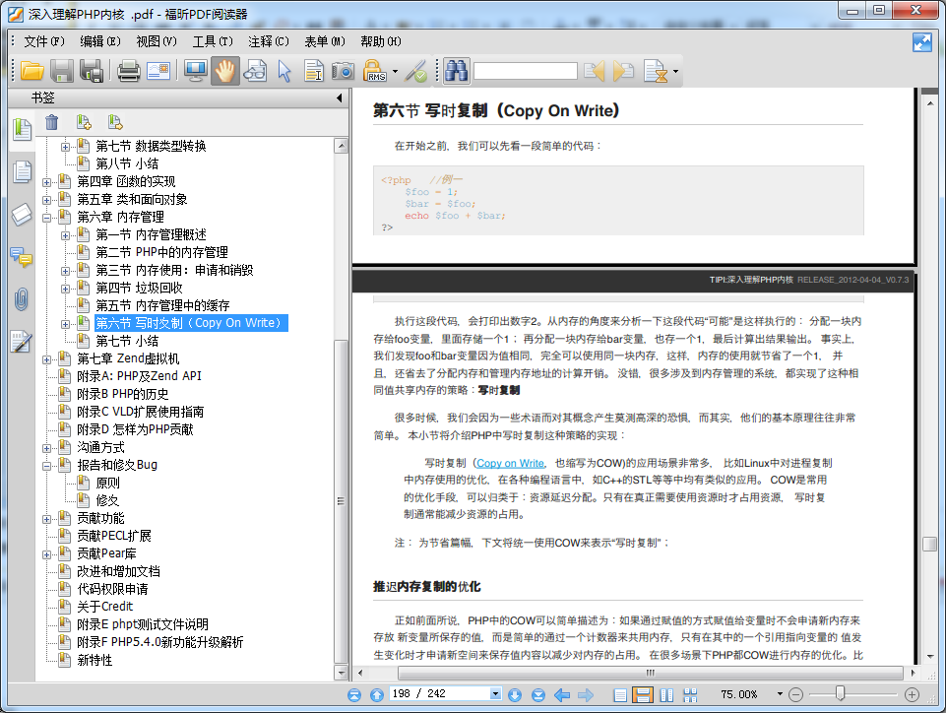Expand the 贡献Pear库 node

(x=46, y=554)
